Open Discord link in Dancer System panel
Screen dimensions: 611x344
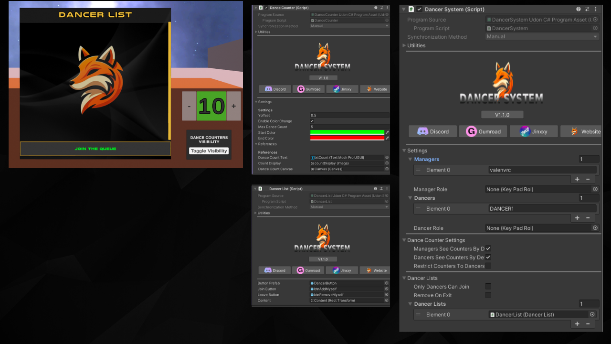click(432, 131)
